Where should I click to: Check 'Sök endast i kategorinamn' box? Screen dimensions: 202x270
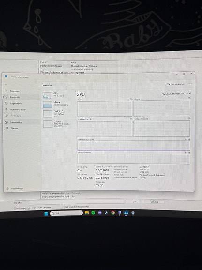pyautogui.click(x=64, y=207)
